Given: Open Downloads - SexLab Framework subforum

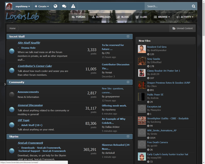Looking at the screenshot, I should [41, 148].
